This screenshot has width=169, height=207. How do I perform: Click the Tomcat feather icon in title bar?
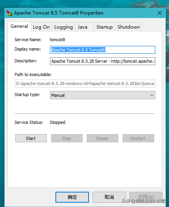point(9,13)
